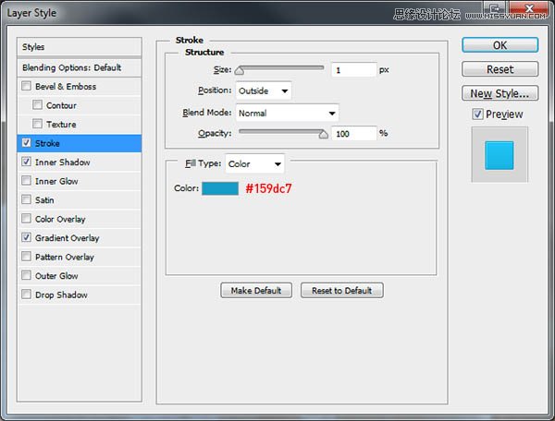This screenshot has height=421, width=555.
Task: Enable the Outer Glow checkbox
Action: (26, 275)
